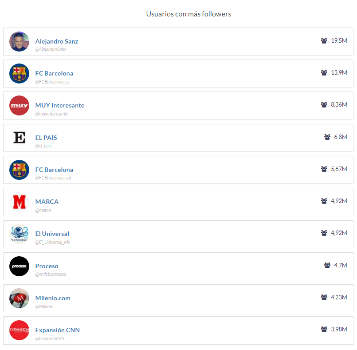Screen dimensions: 357x350
Task: Click the @Milenio handle text
Action: coord(44,306)
